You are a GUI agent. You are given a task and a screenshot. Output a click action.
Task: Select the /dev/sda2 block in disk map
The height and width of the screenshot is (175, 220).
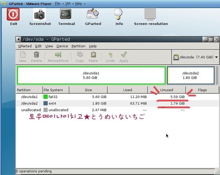[191, 76]
